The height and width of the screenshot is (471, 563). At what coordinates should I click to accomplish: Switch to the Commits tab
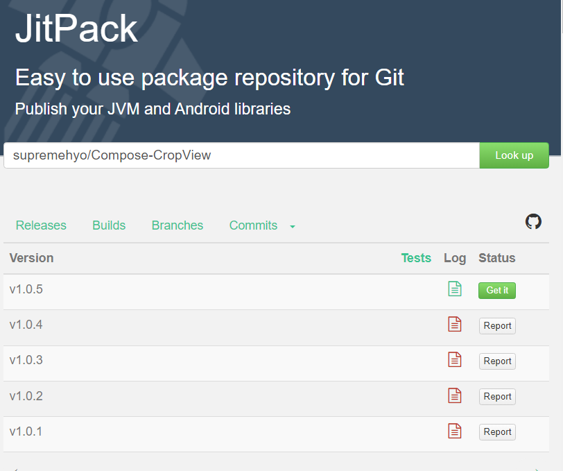[253, 225]
